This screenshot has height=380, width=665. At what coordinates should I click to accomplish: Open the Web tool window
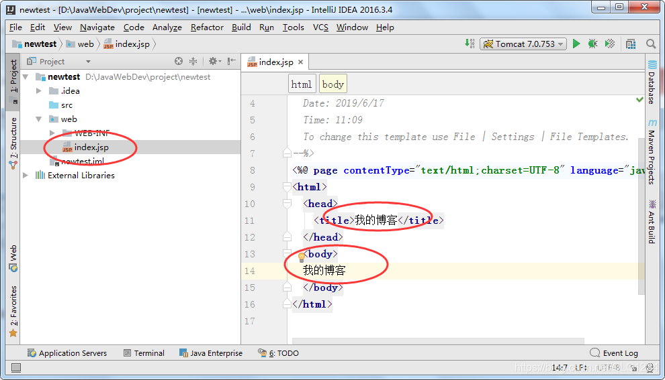(13, 258)
